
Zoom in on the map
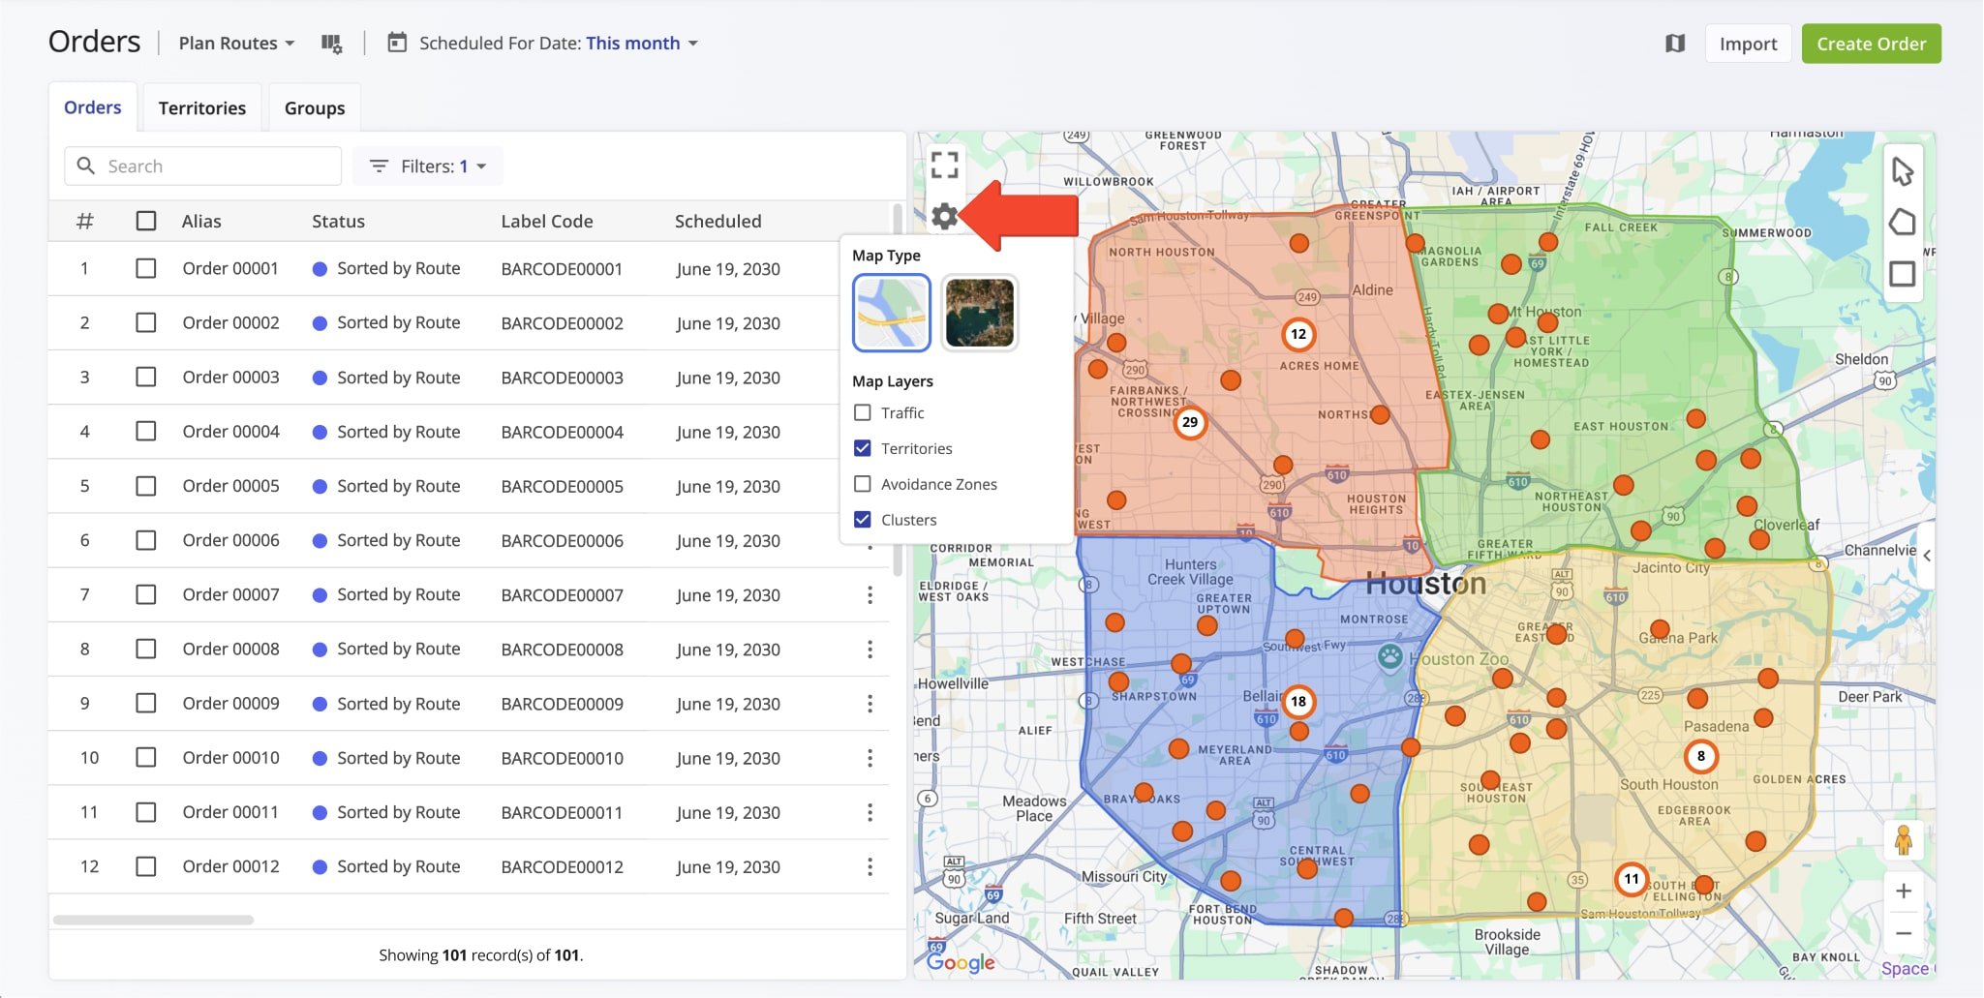coord(1903,891)
